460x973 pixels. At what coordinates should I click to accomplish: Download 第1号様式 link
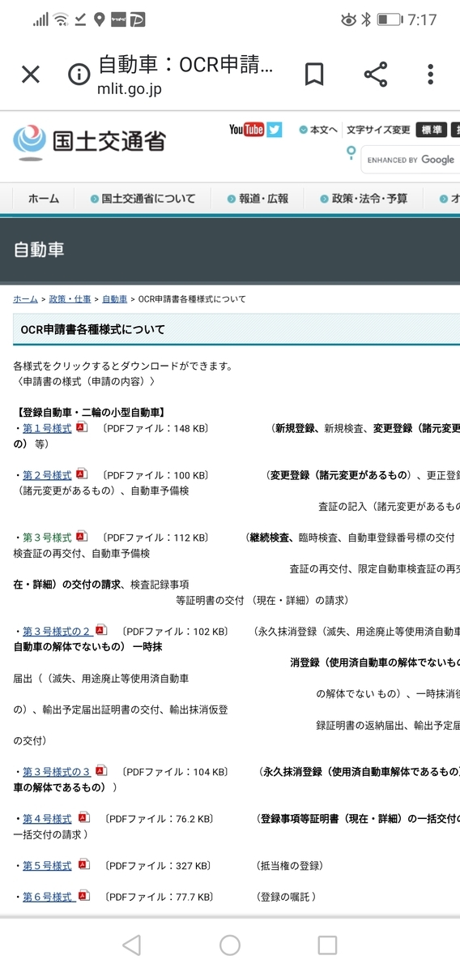click(x=47, y=428)
